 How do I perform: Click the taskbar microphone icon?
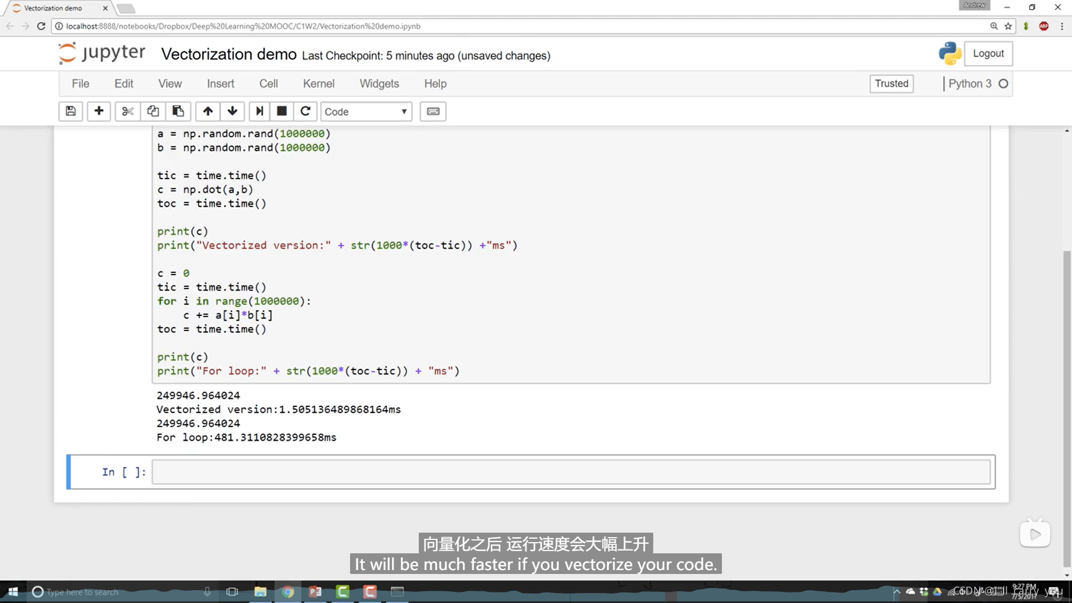click(x=207, y=591)
